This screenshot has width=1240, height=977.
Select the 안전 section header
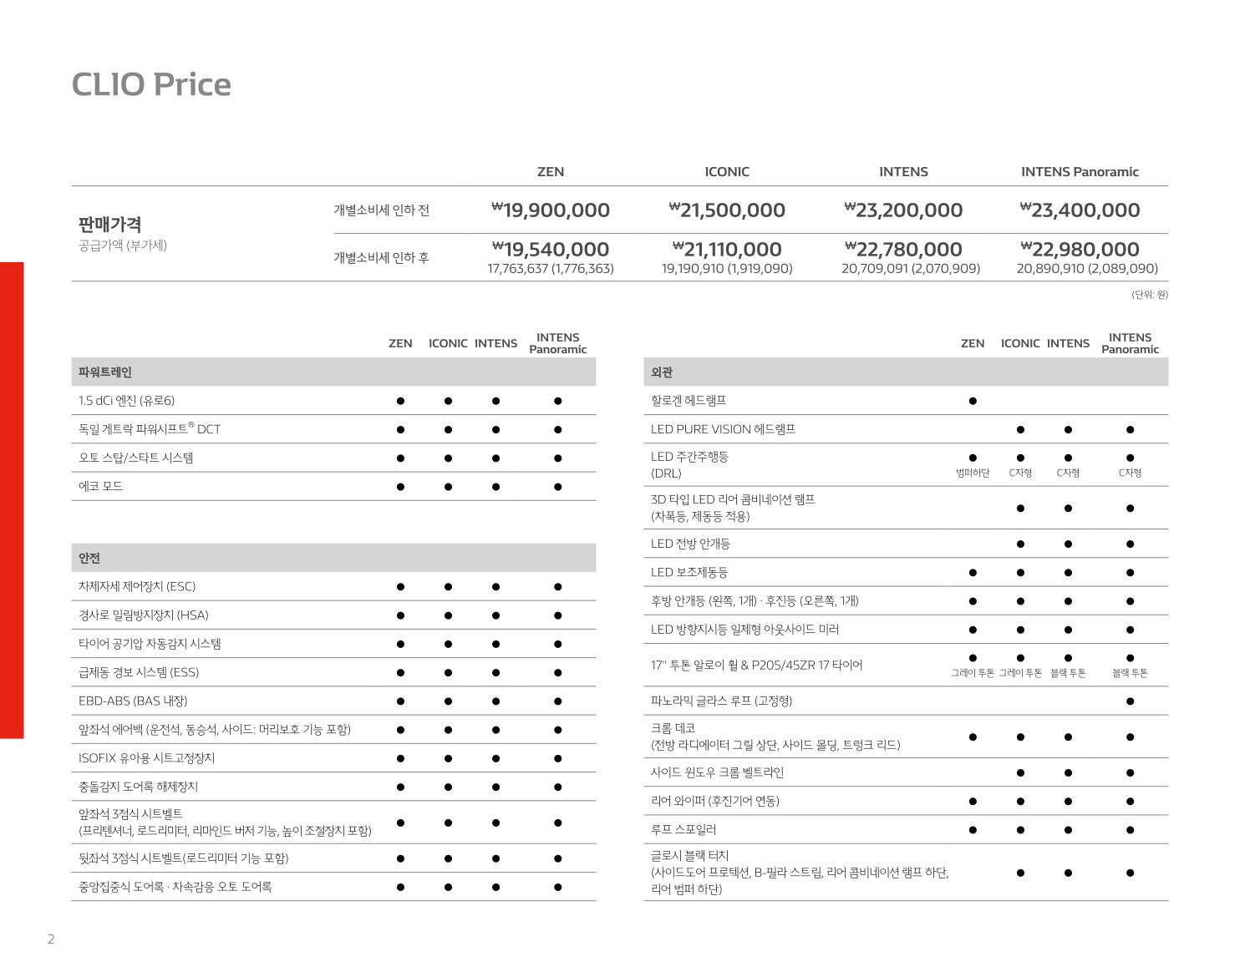tap(89, 558)
